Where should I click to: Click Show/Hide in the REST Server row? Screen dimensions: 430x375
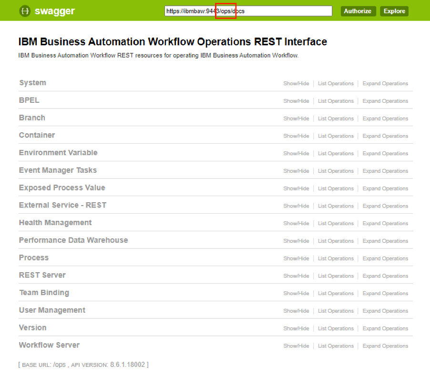296,276
